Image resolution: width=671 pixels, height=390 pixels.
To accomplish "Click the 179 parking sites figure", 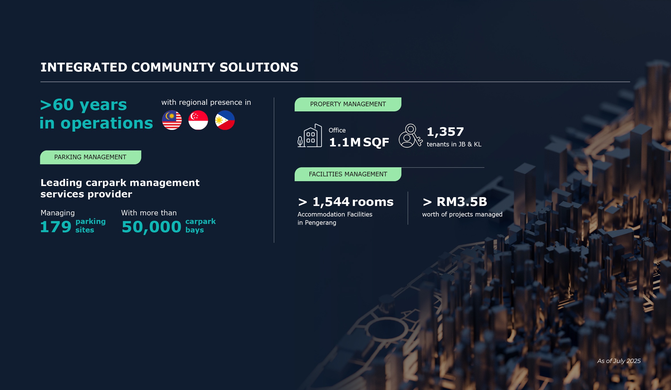I will pyautogui.click(x=56, y=227).
